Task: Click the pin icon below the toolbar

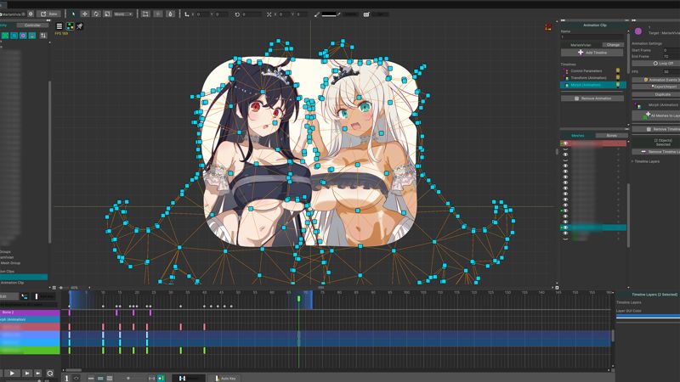Action: [79, 26]
